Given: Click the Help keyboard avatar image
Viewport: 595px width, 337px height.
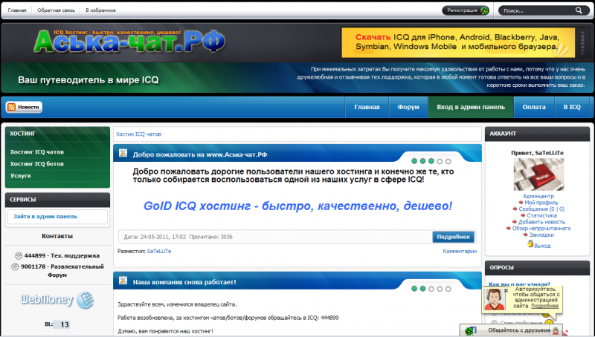Looking at the screenshot, I should (x=538, y=174).
